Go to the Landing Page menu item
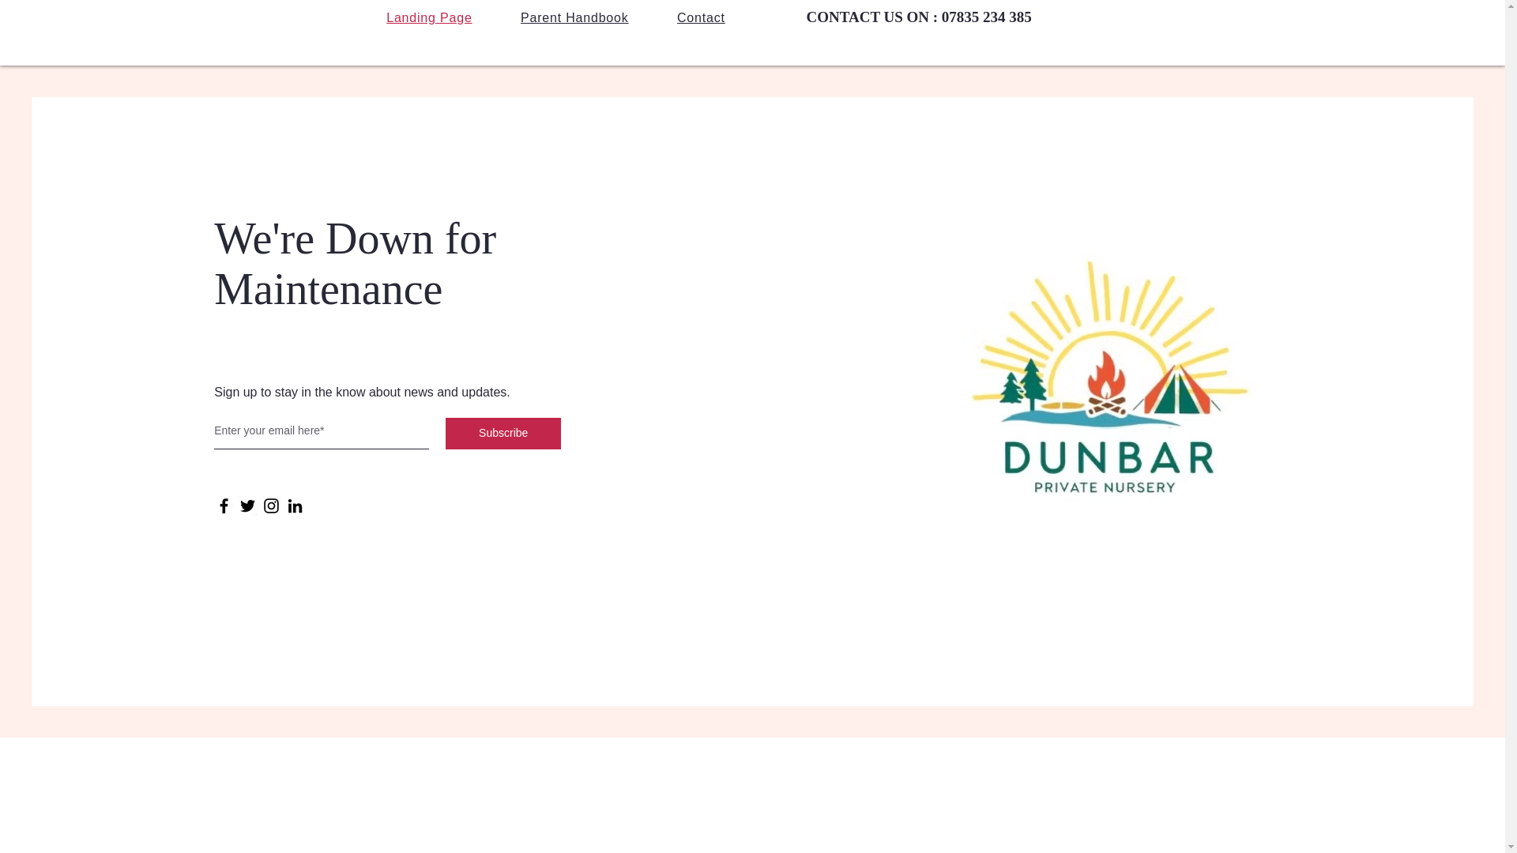 click(x=429, y=17)
